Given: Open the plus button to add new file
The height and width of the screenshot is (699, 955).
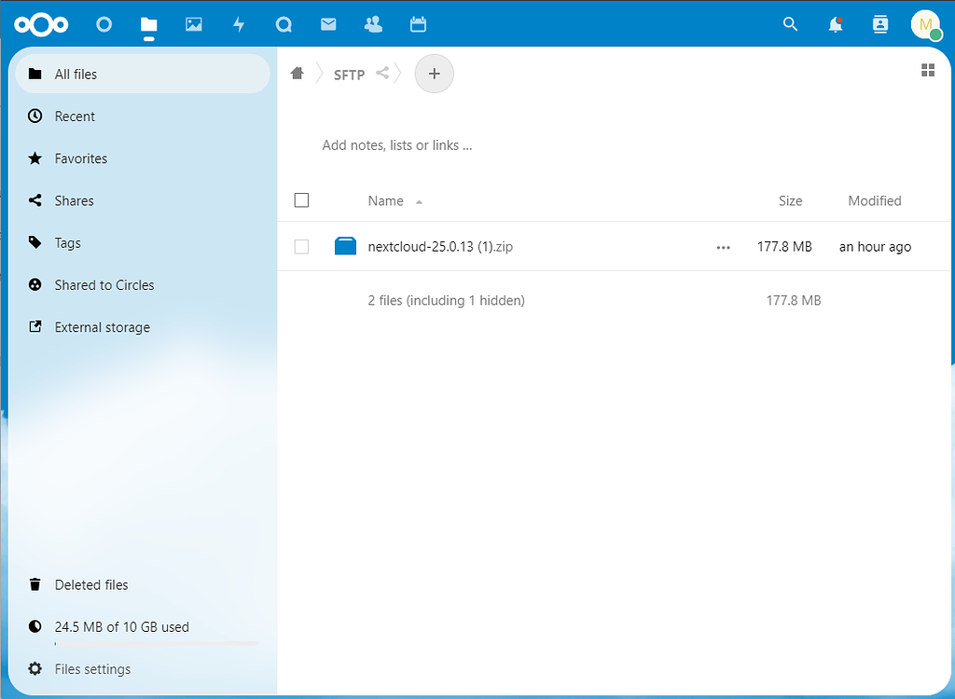Looking at the screenshot, I should coord(434,74).
